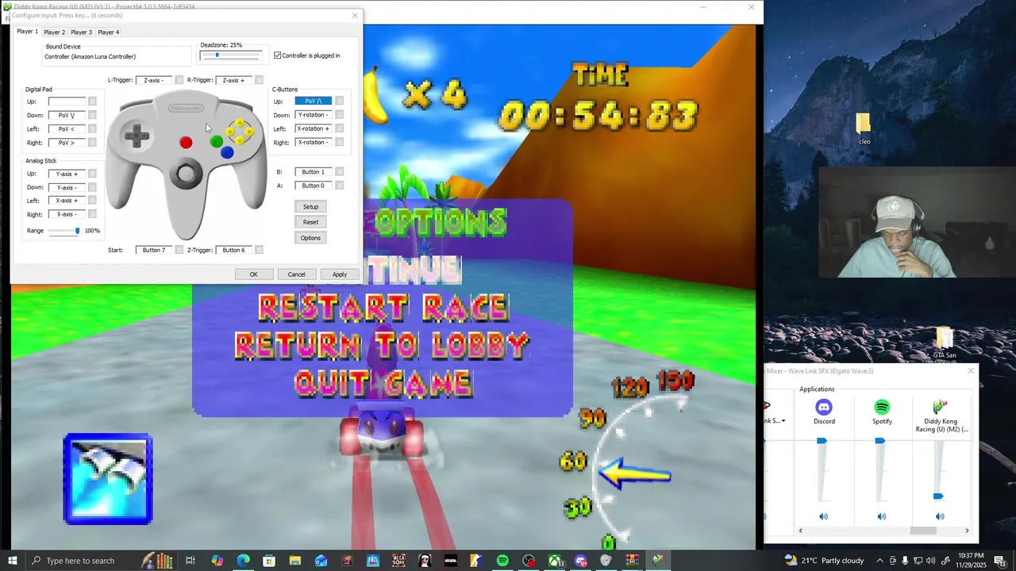Open Task View from the taskbar
Viewport: 1016px width, 571px height.
[190, 561]
